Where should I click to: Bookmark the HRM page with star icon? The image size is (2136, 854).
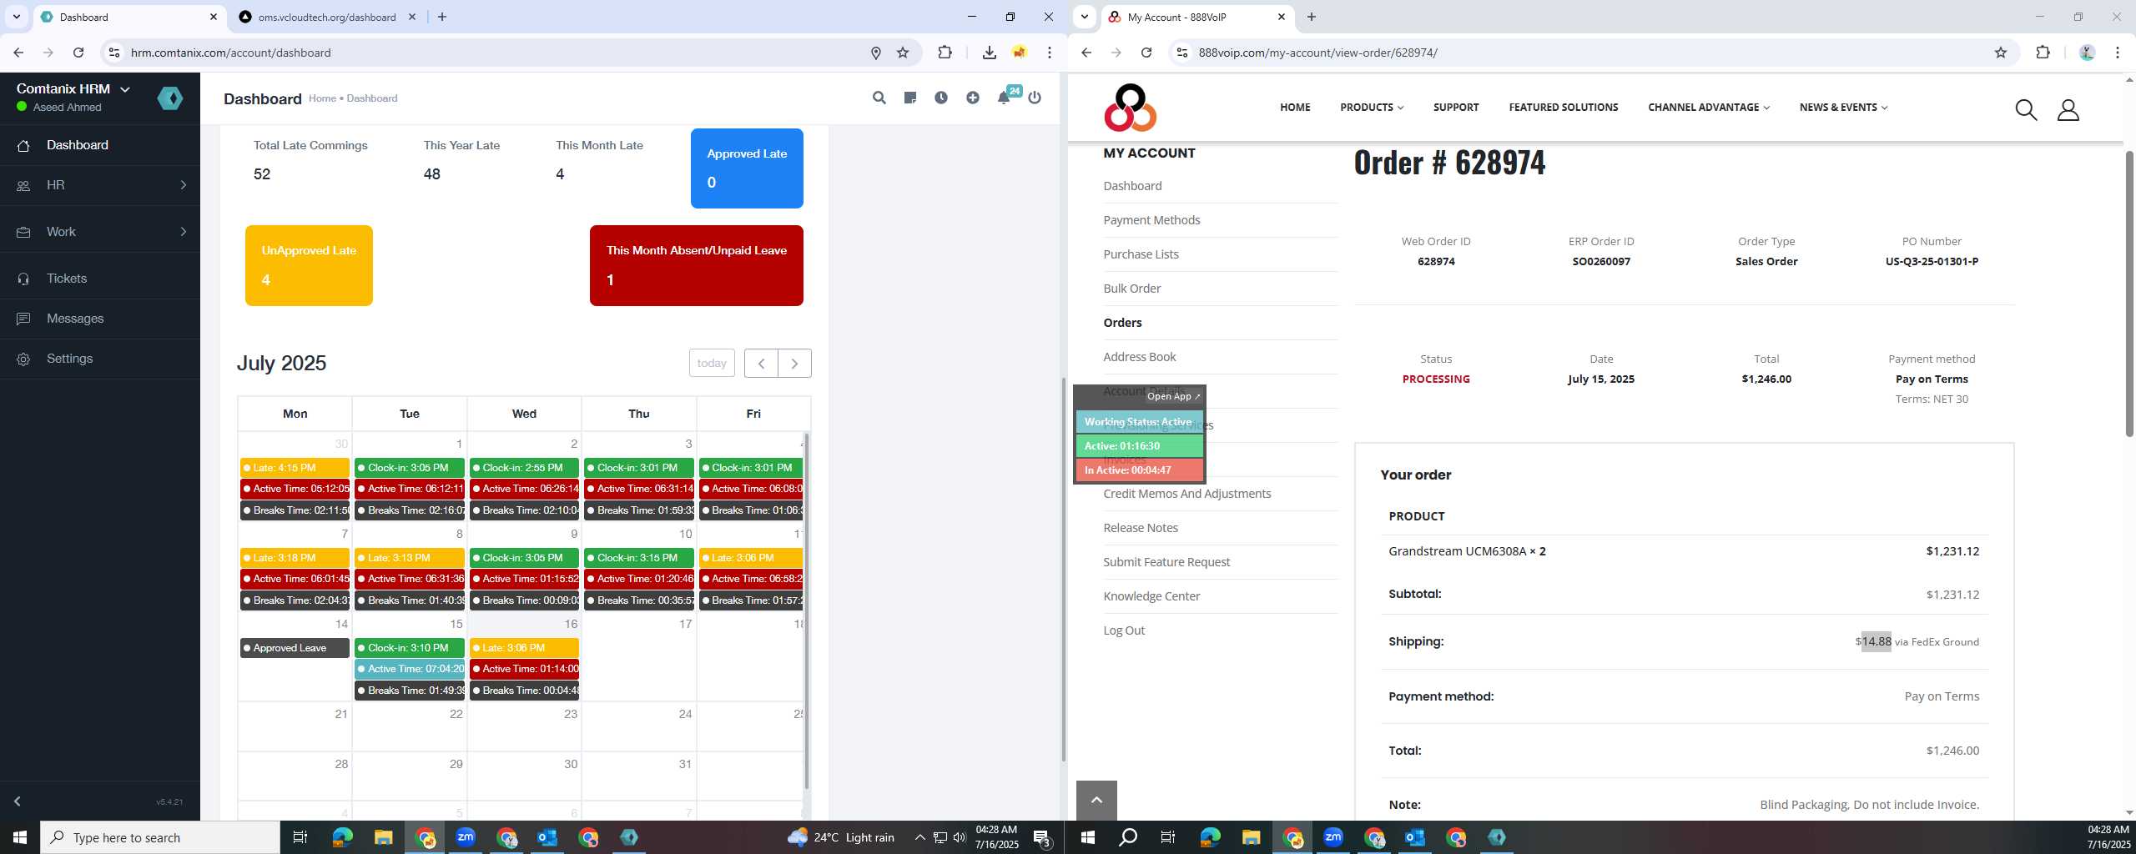(903, 53)
